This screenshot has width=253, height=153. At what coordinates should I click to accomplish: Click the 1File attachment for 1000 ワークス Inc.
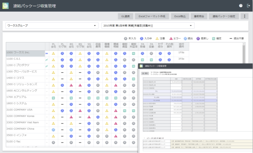pyautogui.click(x=181, y=53)
